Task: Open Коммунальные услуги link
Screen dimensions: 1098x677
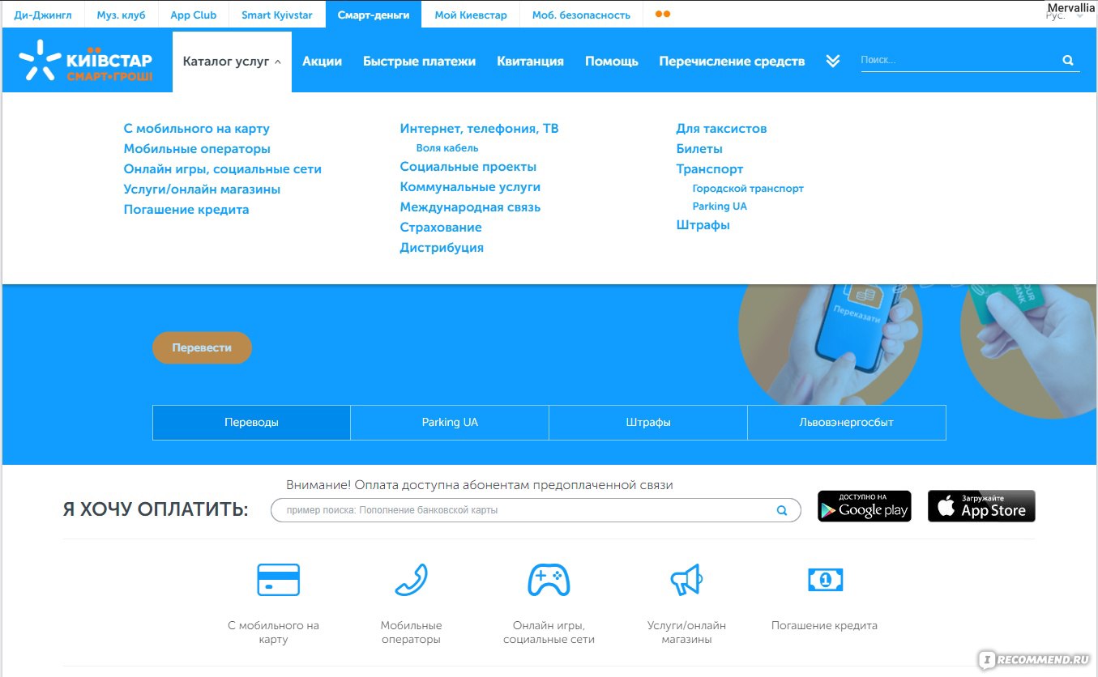Action: pyautogui.click(x=470, y=187)
